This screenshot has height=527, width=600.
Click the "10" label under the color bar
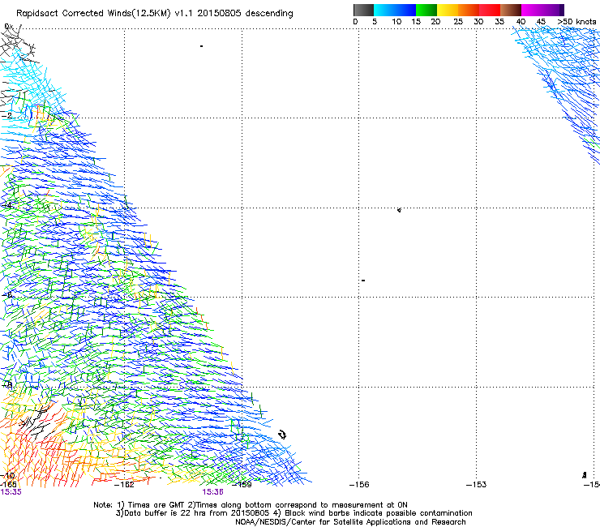coord(396,22)
